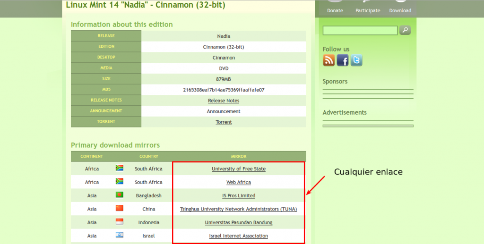Click the Indonesia flag icon
This screenshot has width=484, height=244.
120,221
